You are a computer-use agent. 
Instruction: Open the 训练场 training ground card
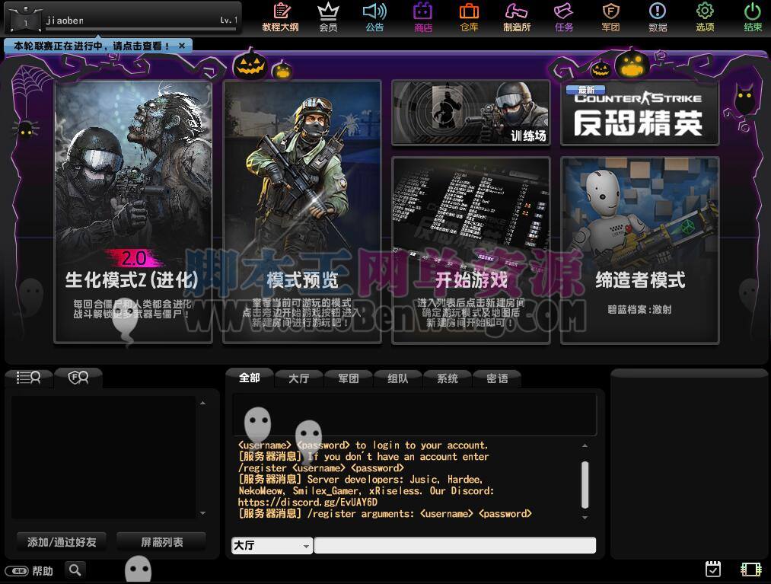[x=470, y=113]
